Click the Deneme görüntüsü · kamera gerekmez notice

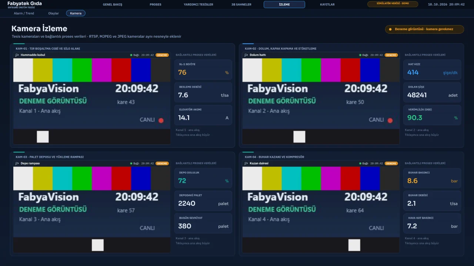coord(424,29)
